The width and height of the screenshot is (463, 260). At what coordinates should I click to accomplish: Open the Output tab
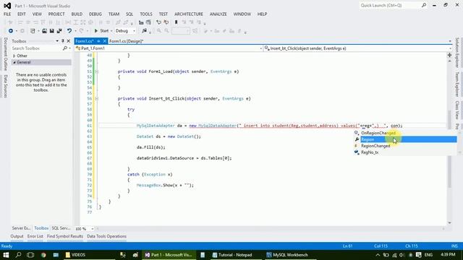[17, 236]
